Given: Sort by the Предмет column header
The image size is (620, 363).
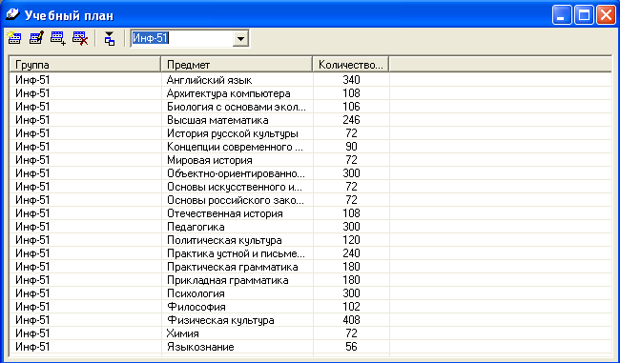Looking at the screenshot, I should [237, 65].
